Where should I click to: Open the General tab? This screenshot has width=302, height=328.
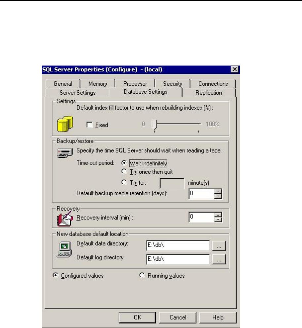[63, 84]
